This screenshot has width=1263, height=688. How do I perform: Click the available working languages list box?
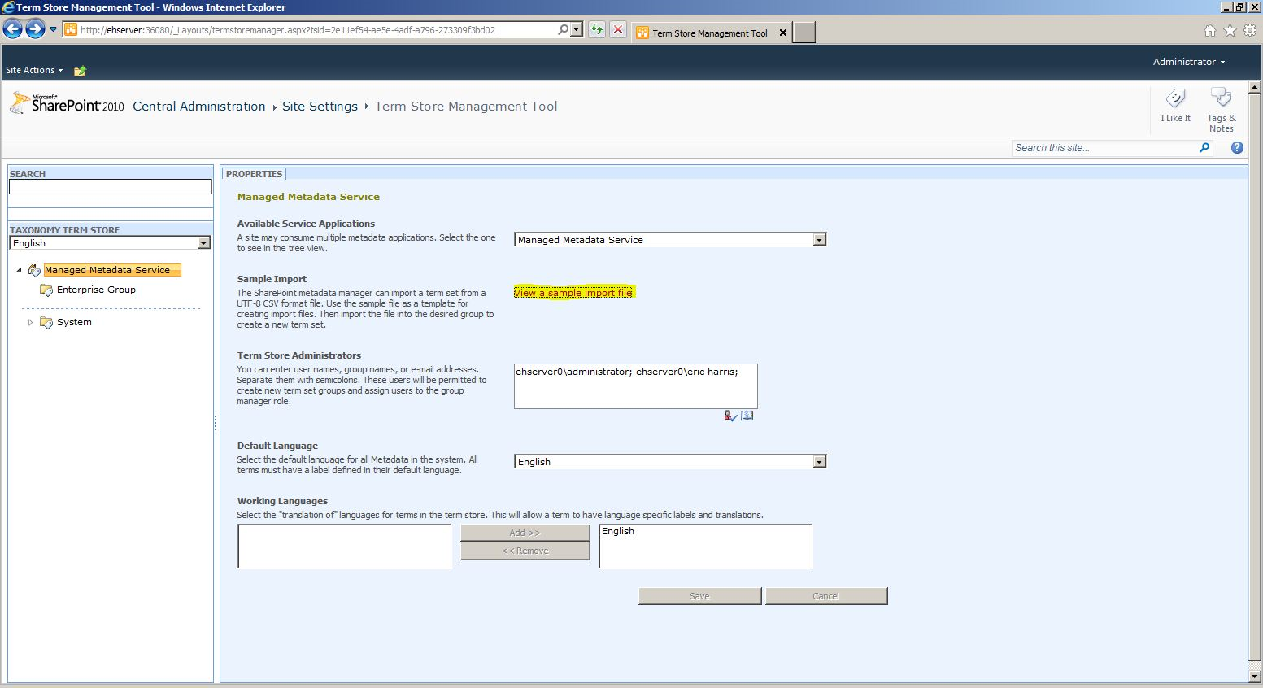pyautogui.click(x=345, y=546)
